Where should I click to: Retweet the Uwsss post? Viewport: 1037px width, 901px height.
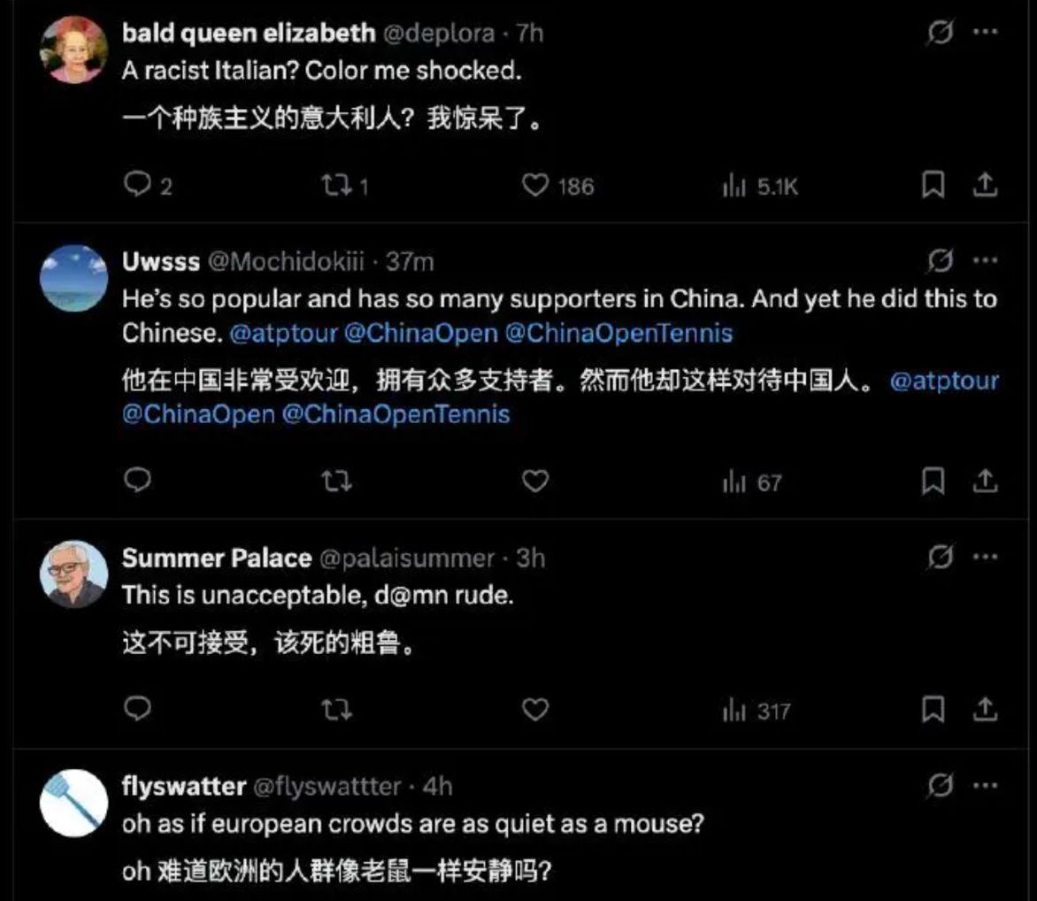pyautogui.click(x=336, y=481)
